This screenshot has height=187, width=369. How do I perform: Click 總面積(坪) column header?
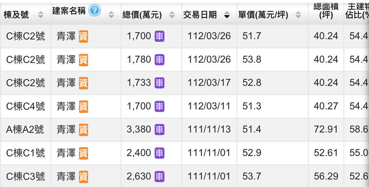coord(326,12)
